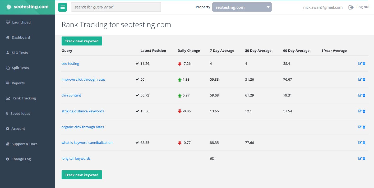374x188 pixels.
Task: Click the seotesting.com shield logo
Action: [9, 7]
